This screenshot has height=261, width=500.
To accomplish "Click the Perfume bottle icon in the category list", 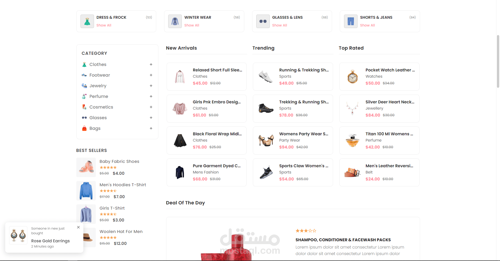I will 84,96.
